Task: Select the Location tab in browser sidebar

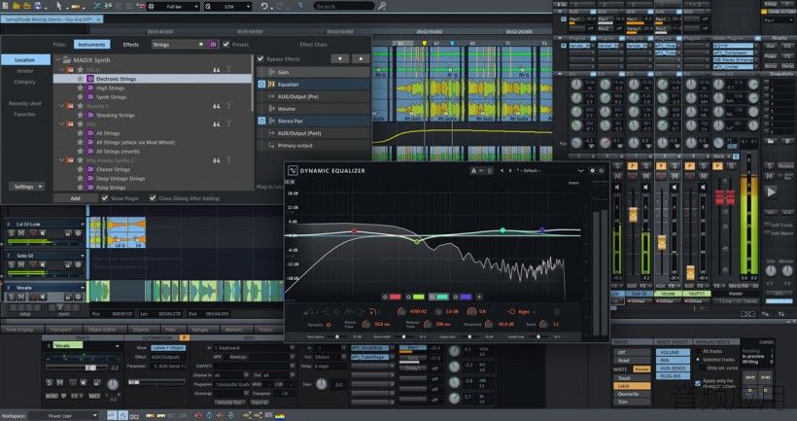Action: click(25, 60)
